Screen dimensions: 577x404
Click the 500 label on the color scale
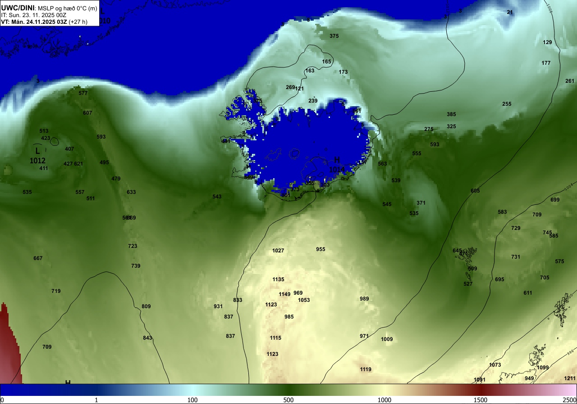pyautogui.click(x=288, y=400)
